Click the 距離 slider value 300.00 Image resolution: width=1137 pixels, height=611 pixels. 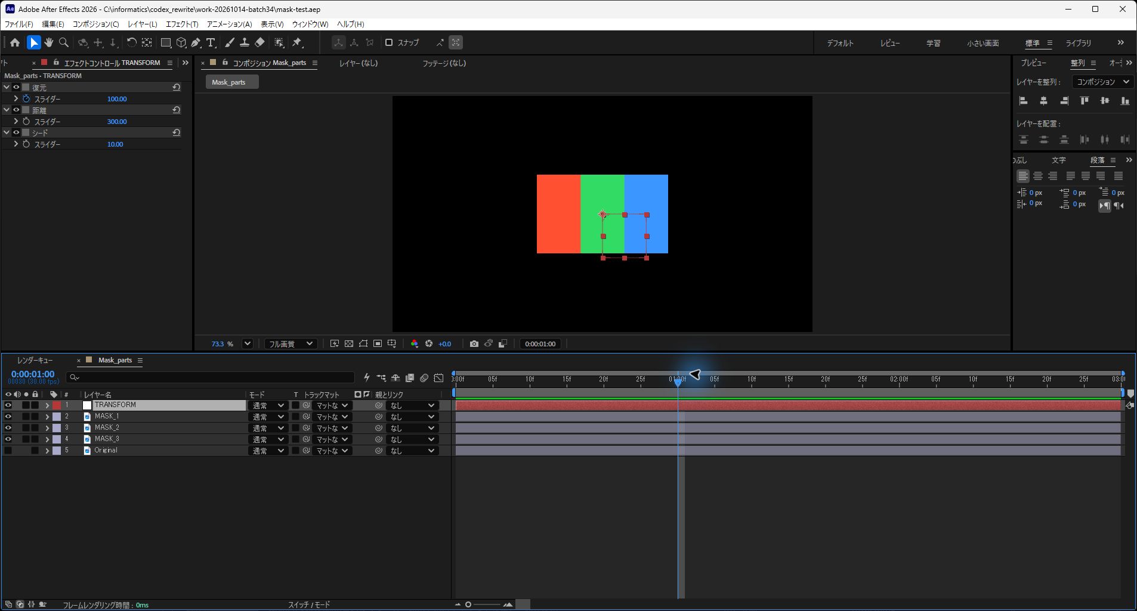(x=117, y=122)
